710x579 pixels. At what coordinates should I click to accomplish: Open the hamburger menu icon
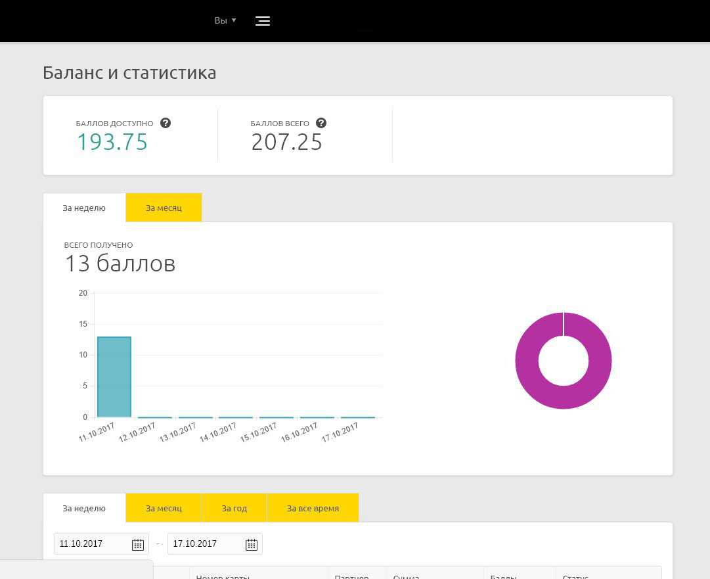point(262,21)
